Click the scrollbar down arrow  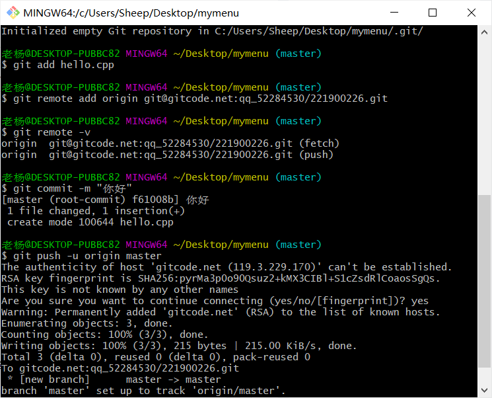coord(484,390)
